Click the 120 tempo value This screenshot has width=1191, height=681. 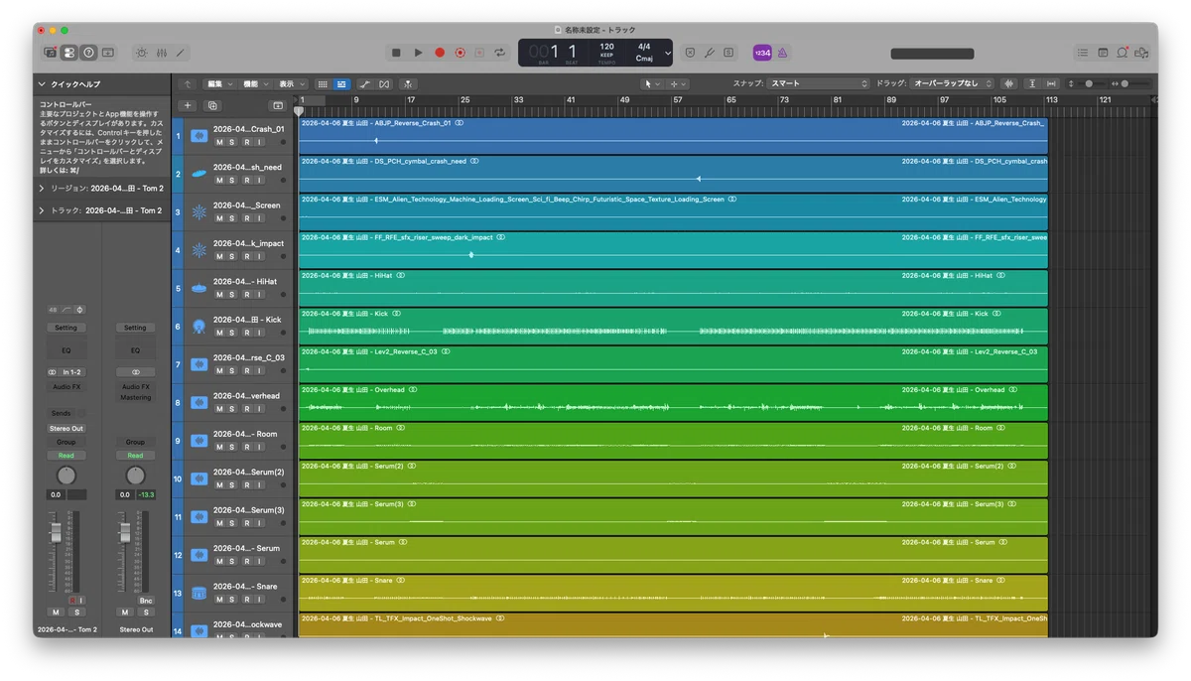click(606, 46)
